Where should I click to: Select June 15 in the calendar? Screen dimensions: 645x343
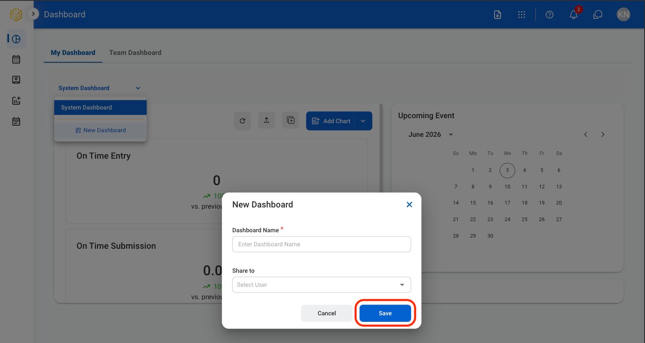(x=473, y=203)
